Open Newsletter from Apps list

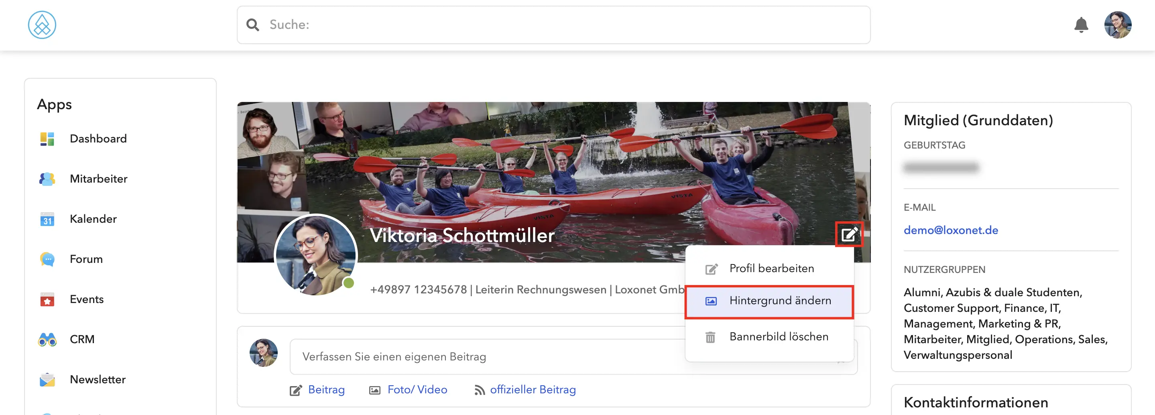pyautogui.click(x=97, y=380)
